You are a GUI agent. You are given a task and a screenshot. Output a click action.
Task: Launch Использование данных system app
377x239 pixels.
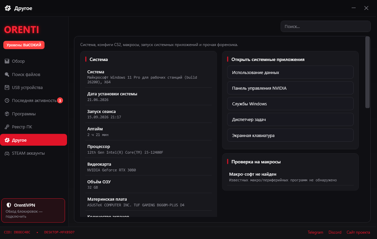290,72
